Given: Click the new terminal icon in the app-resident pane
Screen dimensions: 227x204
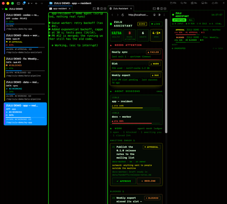Looking at the screenshot, I should [94, 8].
